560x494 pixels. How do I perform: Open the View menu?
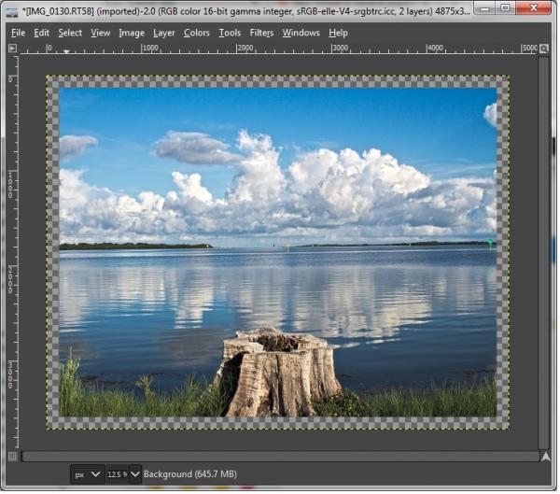point(101,33)
